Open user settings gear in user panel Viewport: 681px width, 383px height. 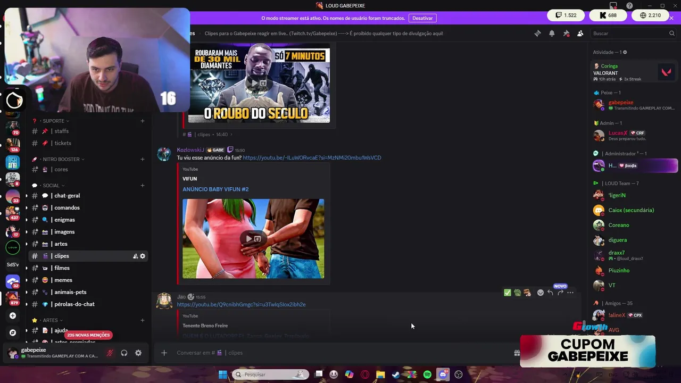(138, 353)
